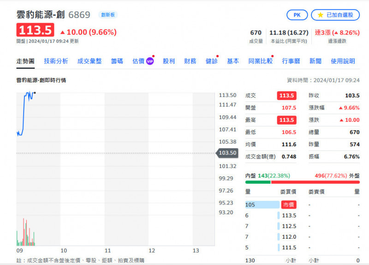The height and width of the screenshot is (265, 369).
Task: Click the 成交金額(億) 0.748 value
Action: pyautogui.click(x=289, y=157)
